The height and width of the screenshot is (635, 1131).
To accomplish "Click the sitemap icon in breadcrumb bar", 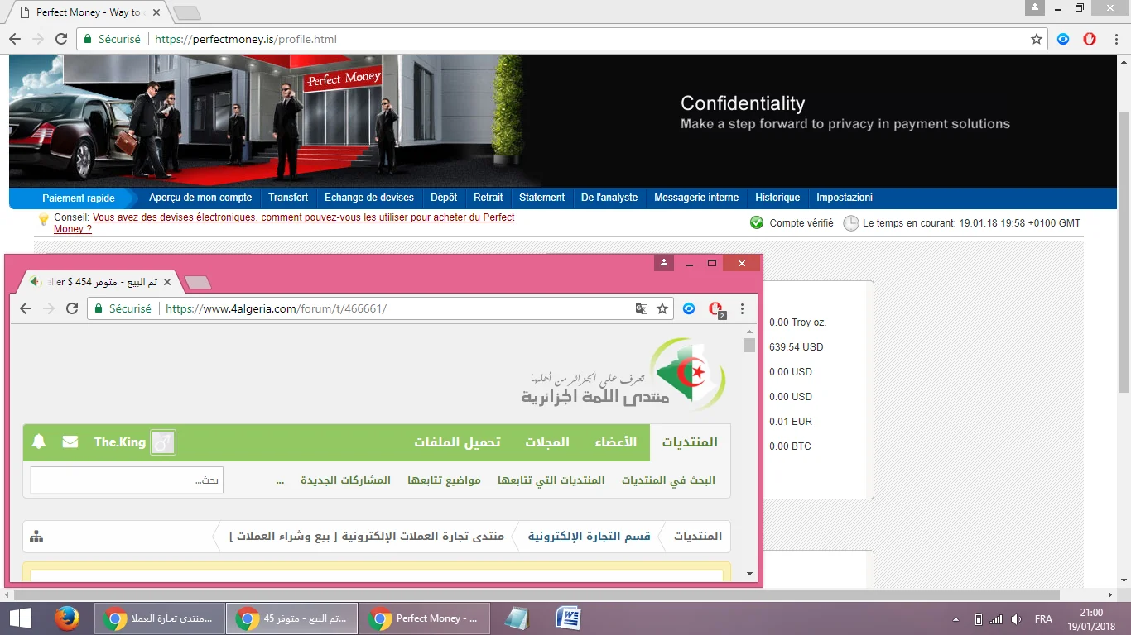I will pos(36,537).
